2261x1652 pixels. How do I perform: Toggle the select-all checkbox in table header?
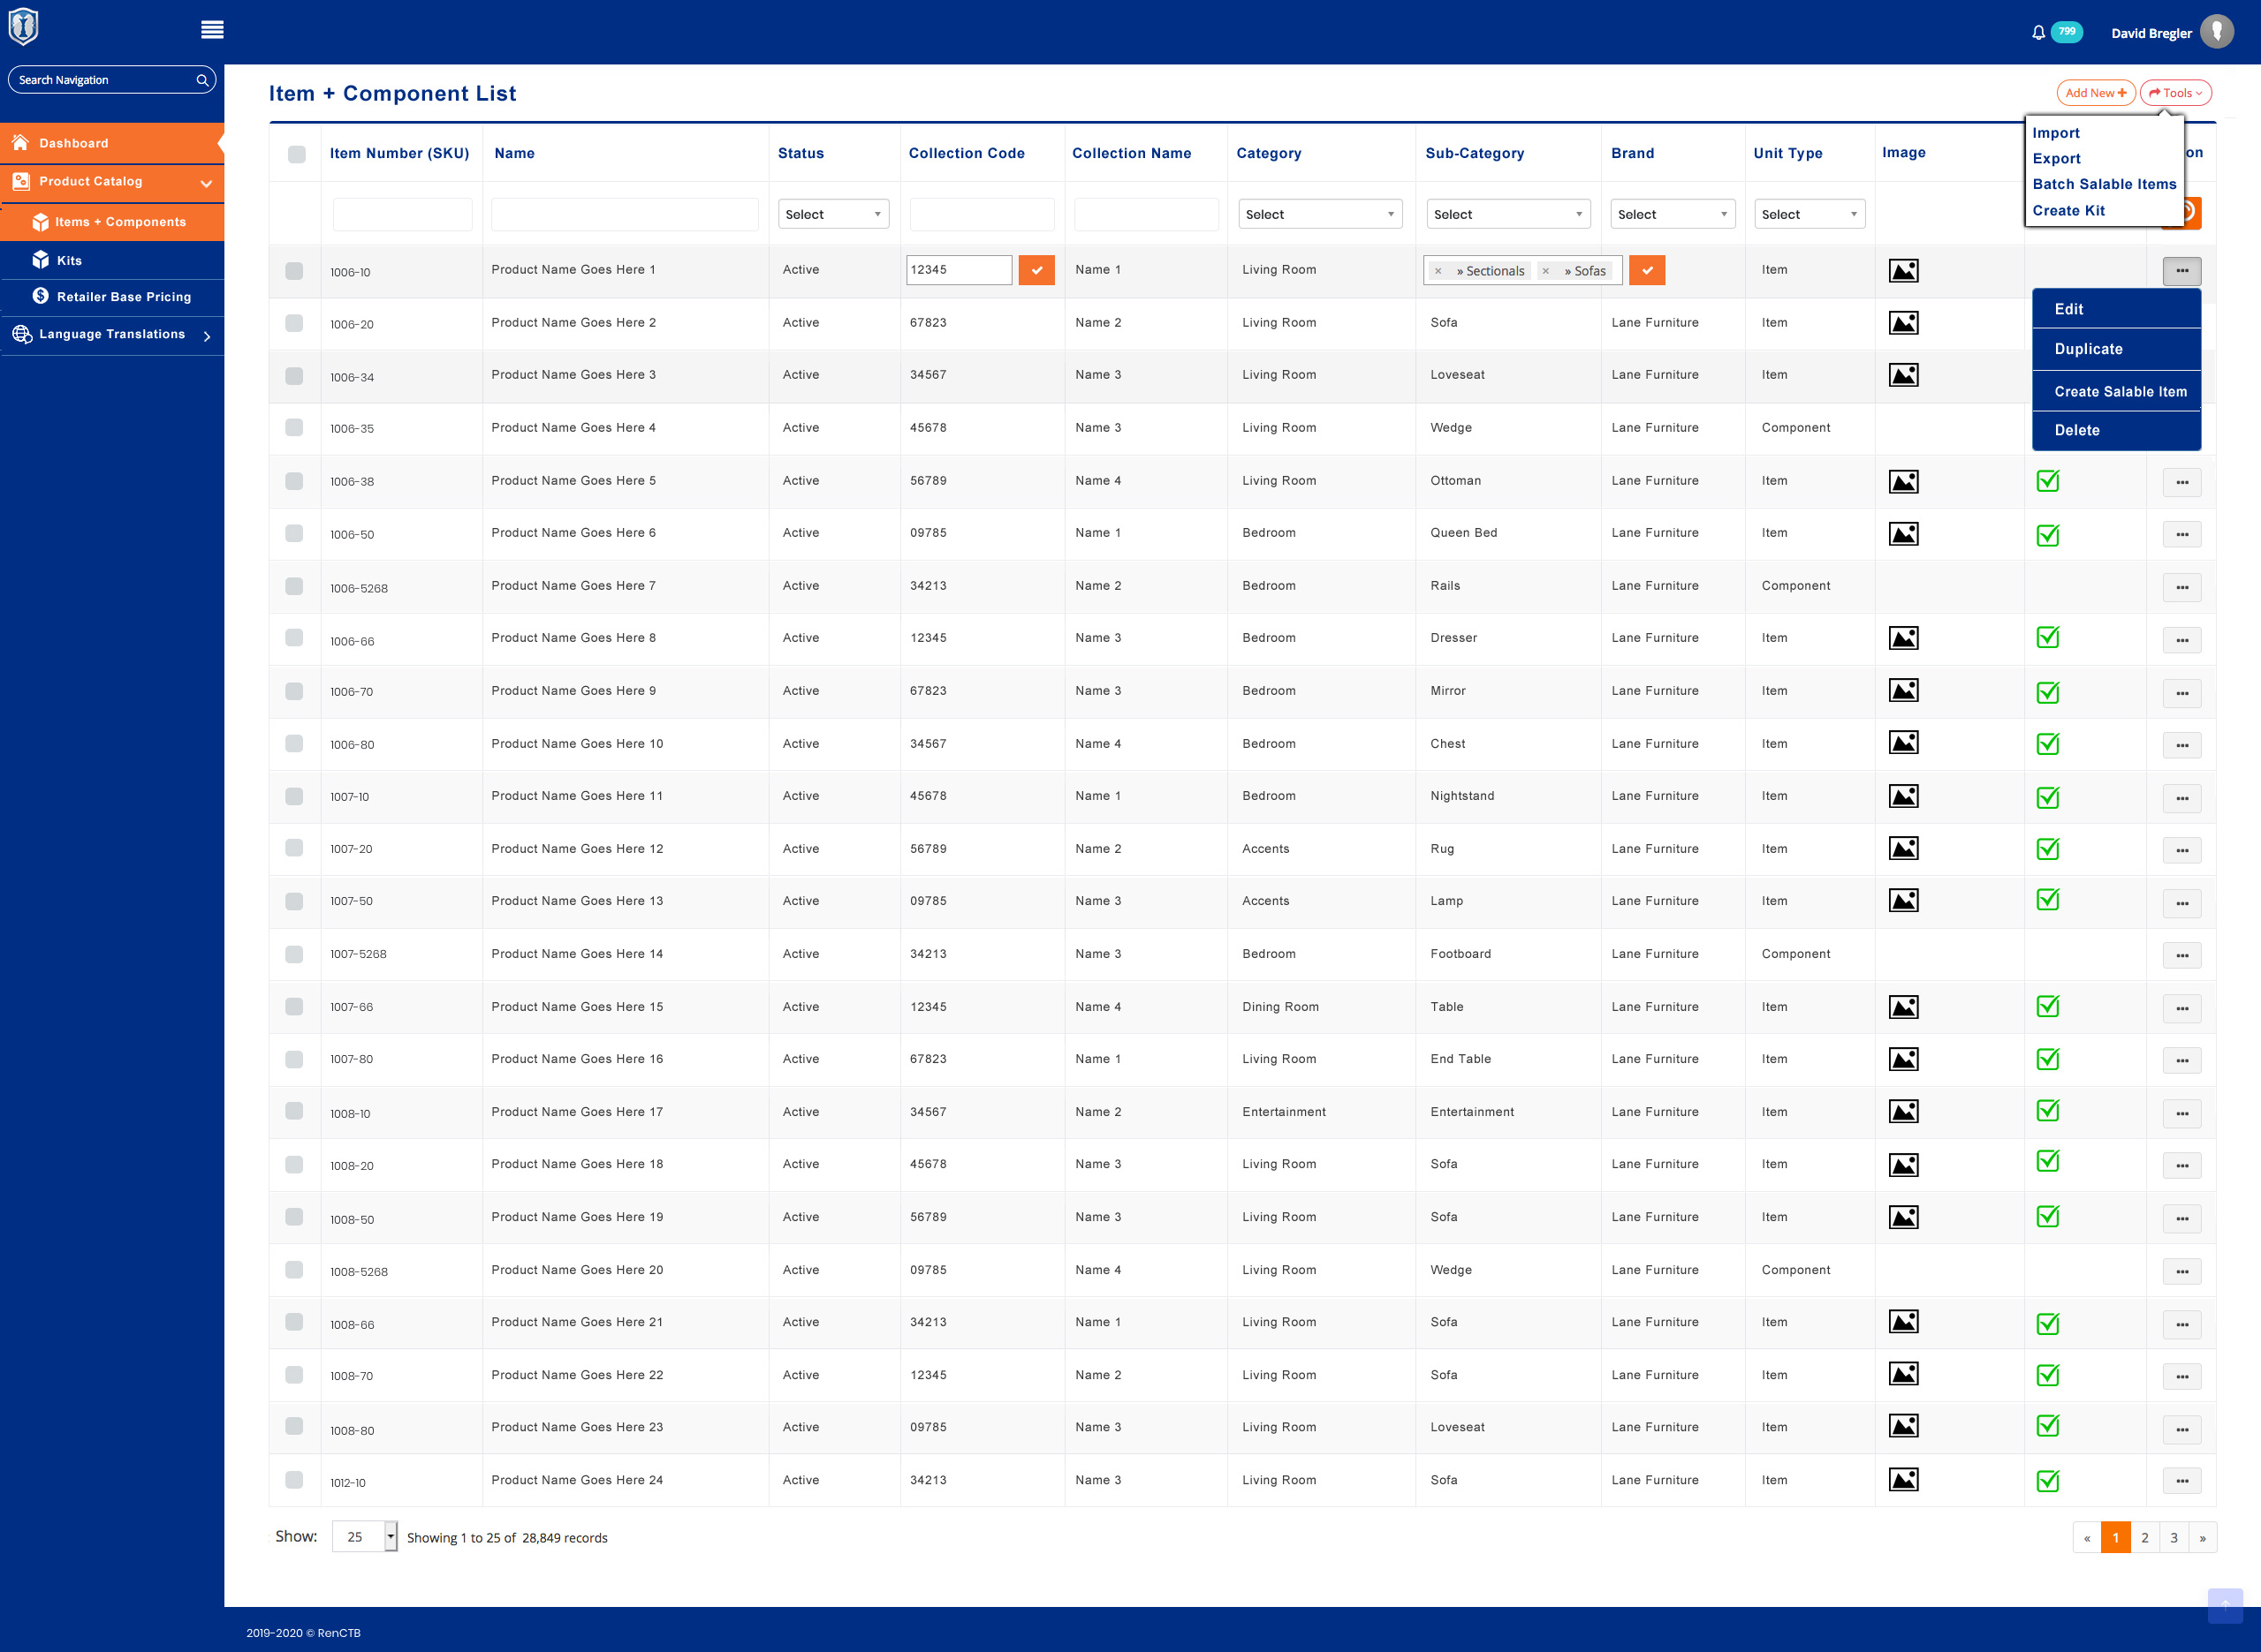point(296,154)
